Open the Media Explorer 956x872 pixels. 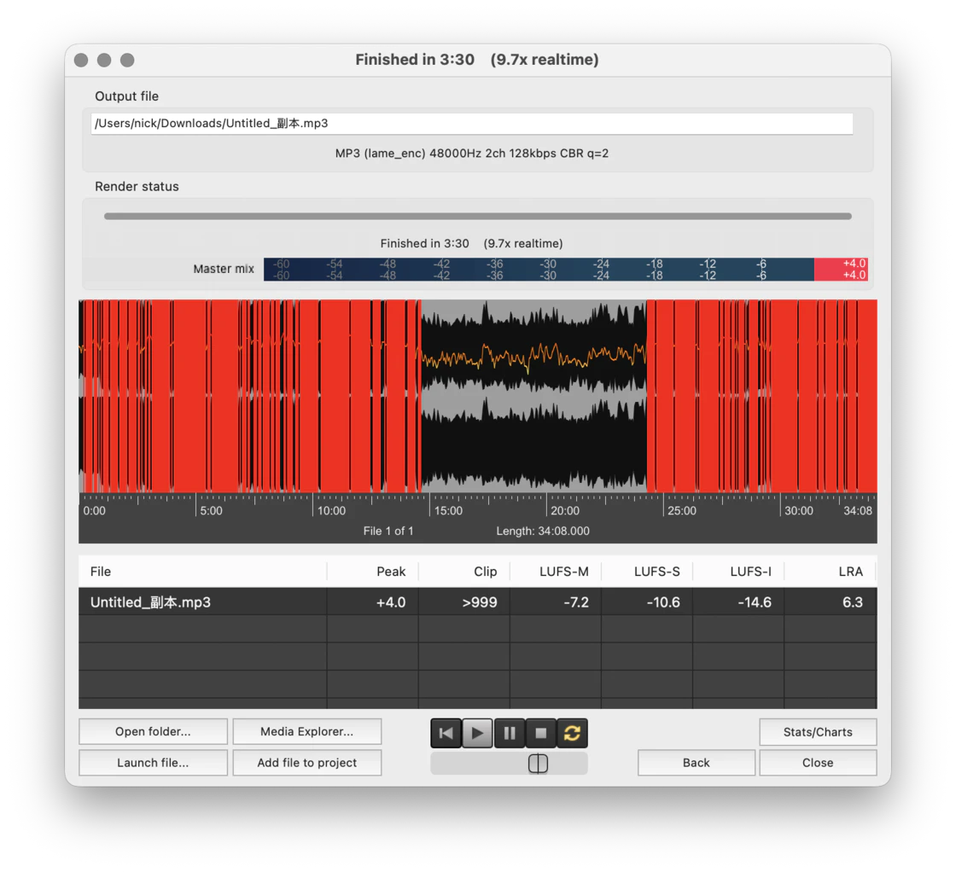[307, 731]
